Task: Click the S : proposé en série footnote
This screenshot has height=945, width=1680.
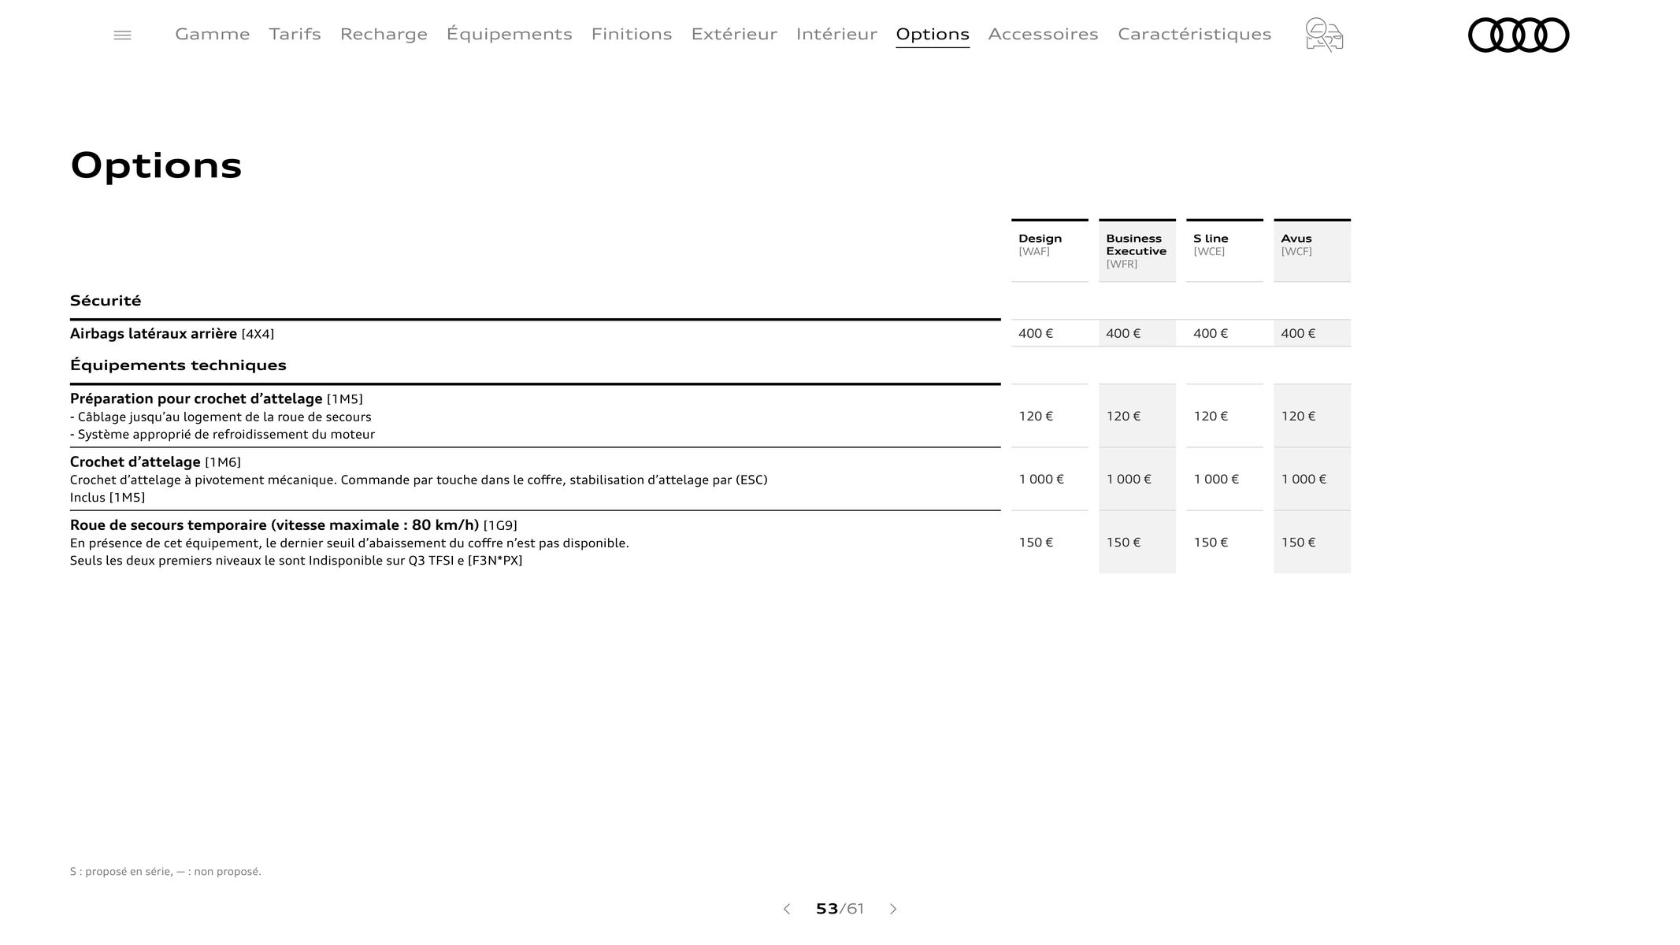Action: pyautogui.click(x=165, y=872)
